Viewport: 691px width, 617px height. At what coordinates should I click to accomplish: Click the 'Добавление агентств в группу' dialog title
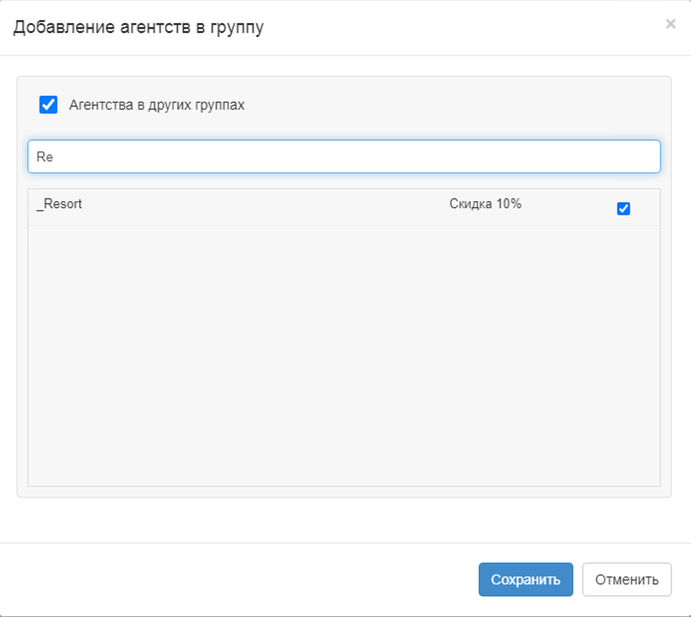(138, 27)
